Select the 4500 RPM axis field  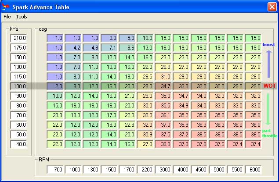pyautogui.click(x=199, y=170)
